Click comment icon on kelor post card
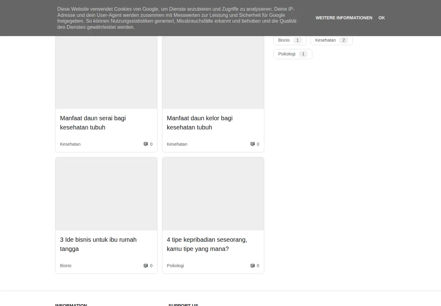This screenshot has width=441, height=306. (253, 144)
